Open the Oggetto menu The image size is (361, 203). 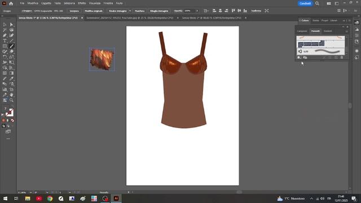pyautogui.click(x=46, y=3)
